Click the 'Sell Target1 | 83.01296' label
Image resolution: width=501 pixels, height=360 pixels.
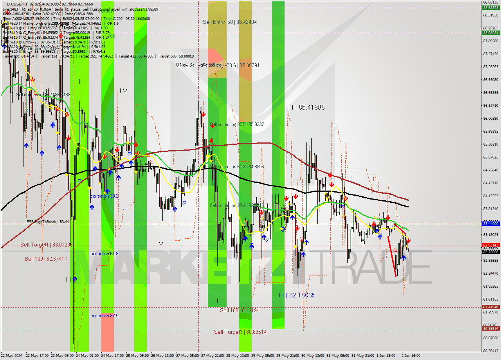point(47,245)
